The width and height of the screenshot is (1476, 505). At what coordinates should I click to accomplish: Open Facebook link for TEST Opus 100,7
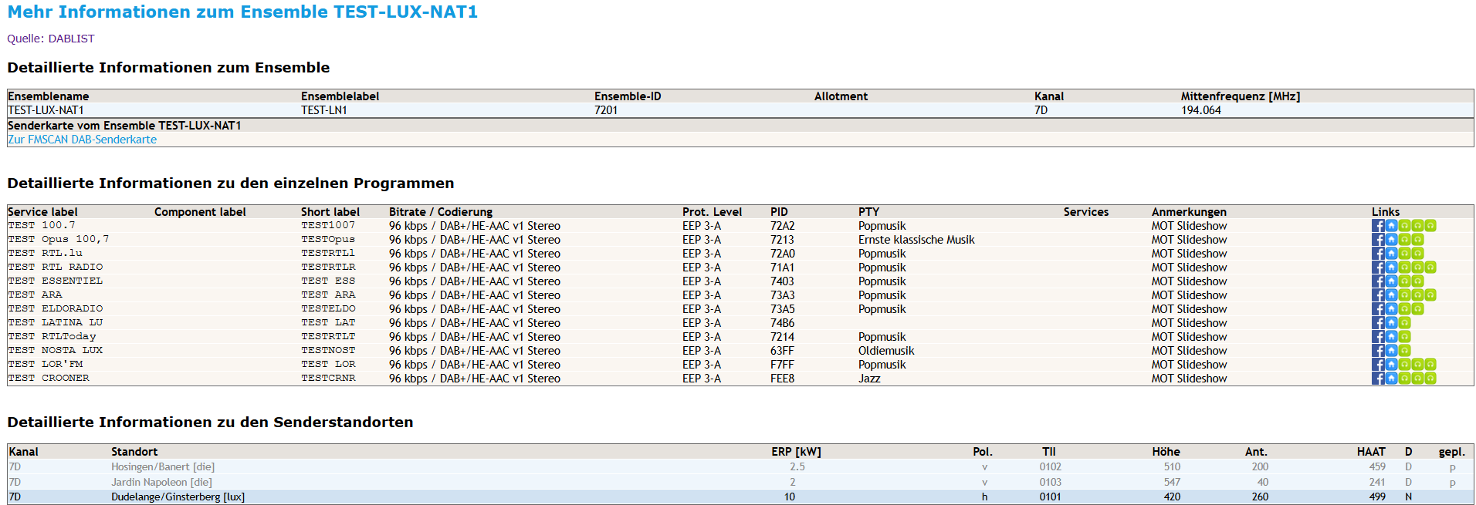1378,240
